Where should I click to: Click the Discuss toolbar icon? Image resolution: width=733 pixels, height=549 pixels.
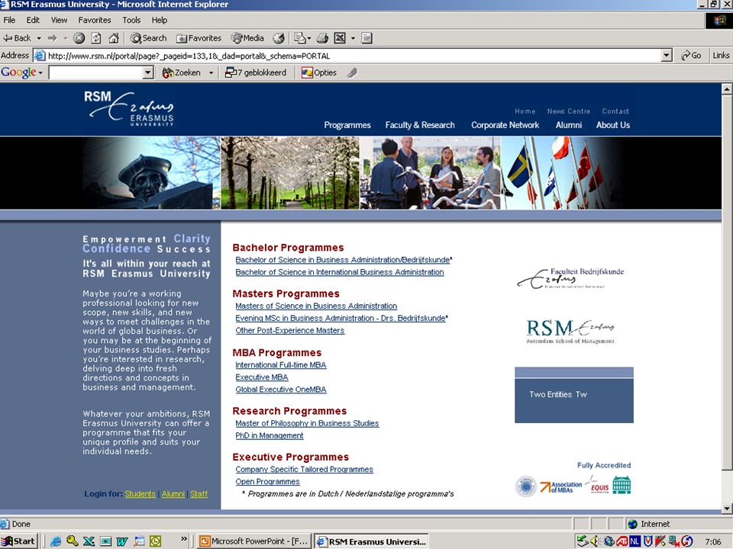tap(367, 38)
